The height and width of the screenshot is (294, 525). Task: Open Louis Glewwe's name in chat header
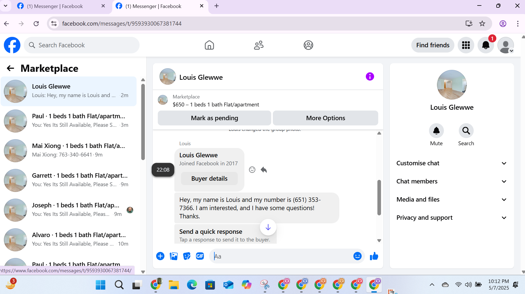pyautogui.click(x=201, y=77)
